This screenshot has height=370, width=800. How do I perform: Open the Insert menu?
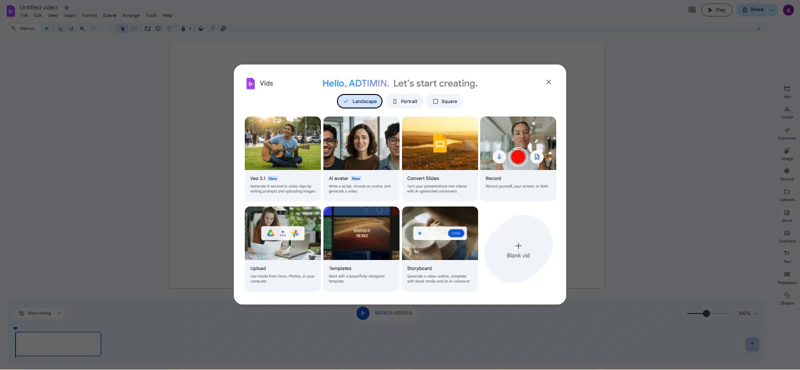pos(70,15)
